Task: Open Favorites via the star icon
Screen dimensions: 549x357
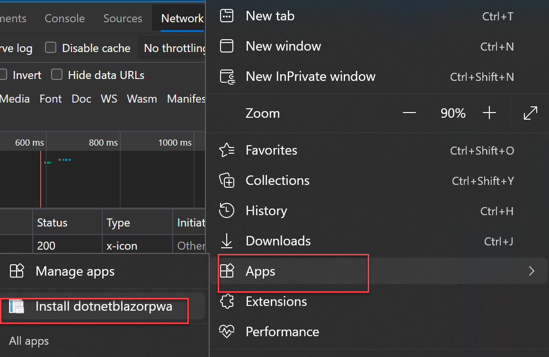Action: 227,150
